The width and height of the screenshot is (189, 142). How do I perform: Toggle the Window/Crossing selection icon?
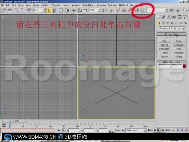click(x=67, y=11)
